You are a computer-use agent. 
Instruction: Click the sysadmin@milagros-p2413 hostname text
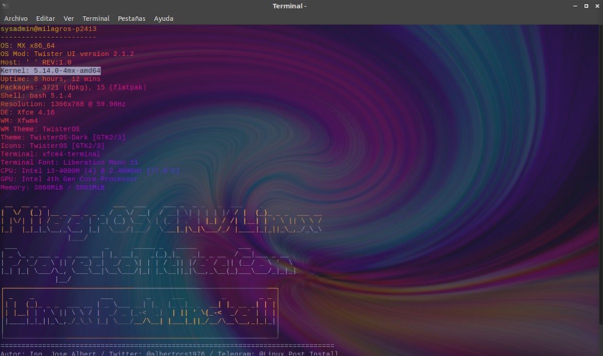pos(48,29)
